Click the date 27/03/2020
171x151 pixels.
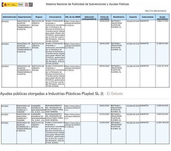click(x=104, y=114)
